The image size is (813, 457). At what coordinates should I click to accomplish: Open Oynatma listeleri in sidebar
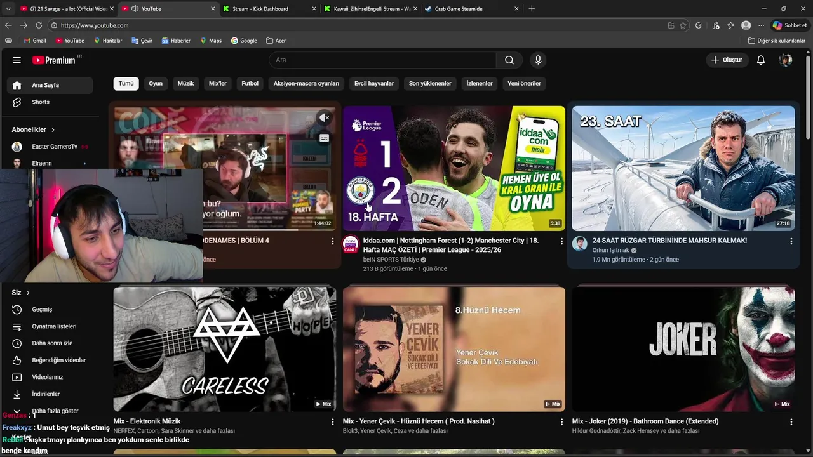(x=50, y=326)
